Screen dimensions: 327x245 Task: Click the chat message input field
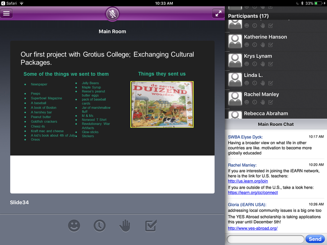click(265, 239)
